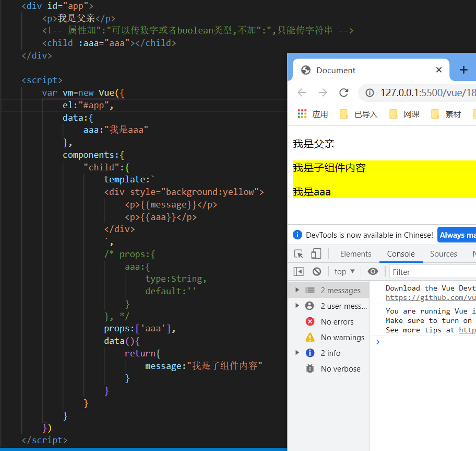Click the components:{ code line

[x=93, y=155]
